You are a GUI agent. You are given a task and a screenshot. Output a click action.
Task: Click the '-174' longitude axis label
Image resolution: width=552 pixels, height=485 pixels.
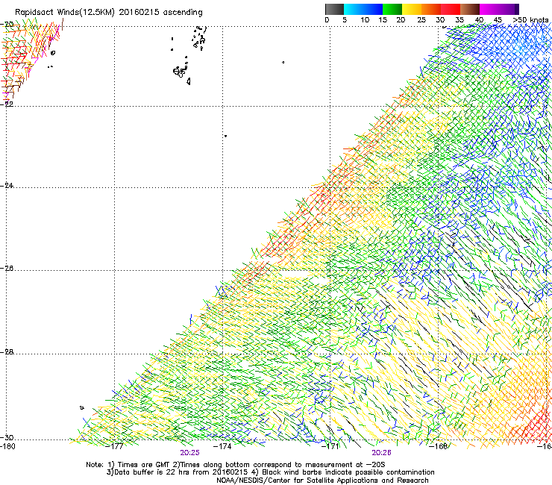pyautogui.click(x=222, y=446)
